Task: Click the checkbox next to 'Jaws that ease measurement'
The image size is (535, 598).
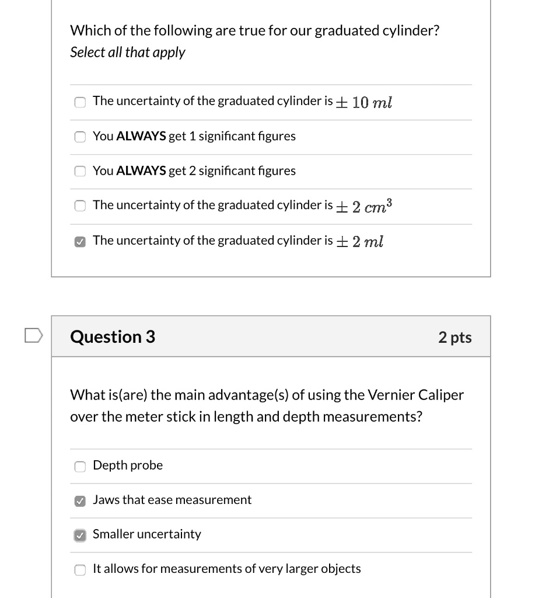Action: point(80,500)
